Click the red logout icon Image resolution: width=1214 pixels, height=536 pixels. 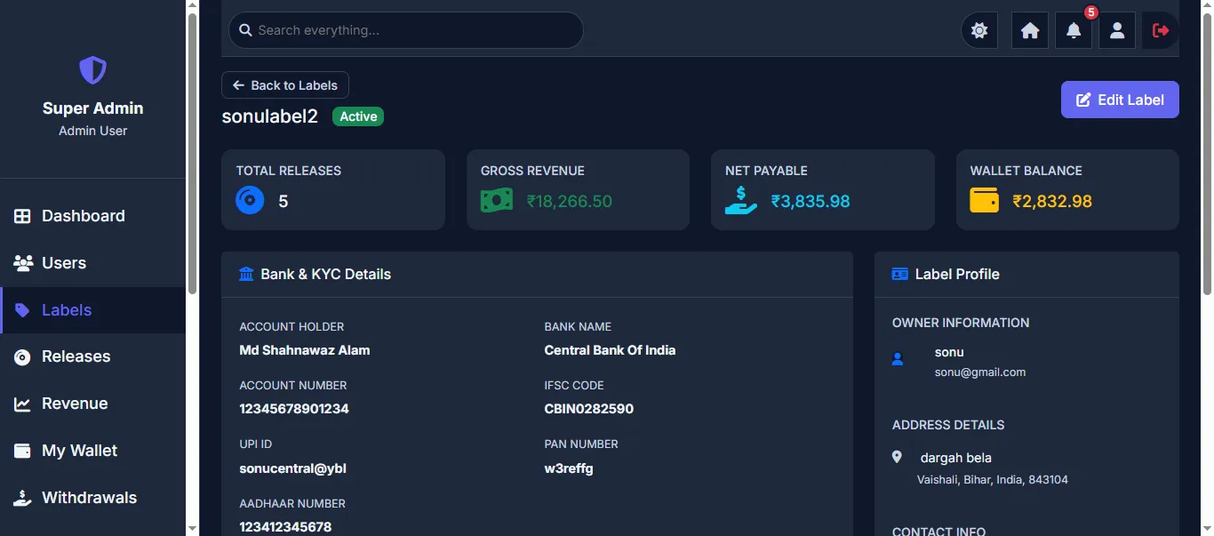click(1161, 30)
